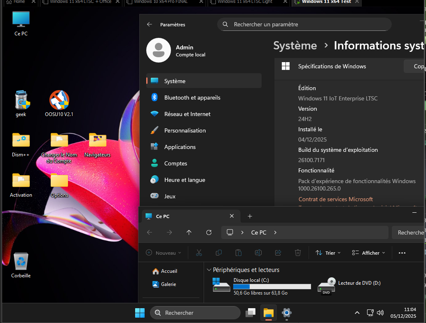Click the Settings gear in taskbar
This screenshot has width=426, height=323.
287,313
